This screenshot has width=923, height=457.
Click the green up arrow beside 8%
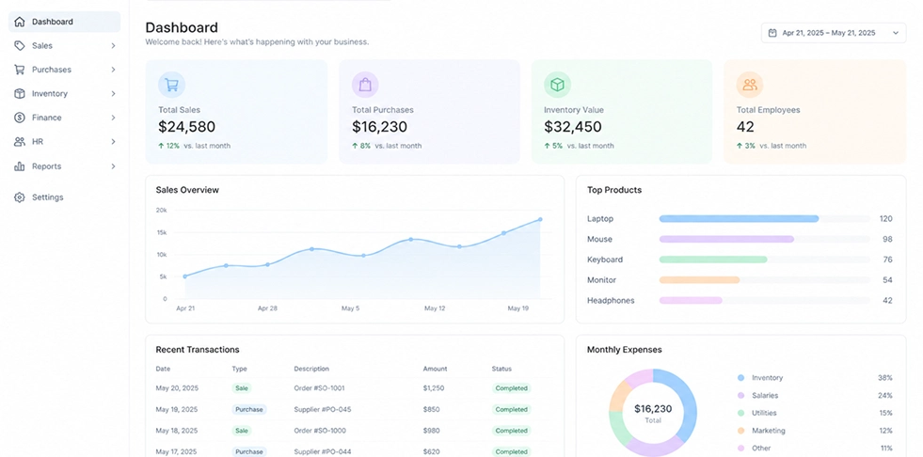click(x=355, y=146)
